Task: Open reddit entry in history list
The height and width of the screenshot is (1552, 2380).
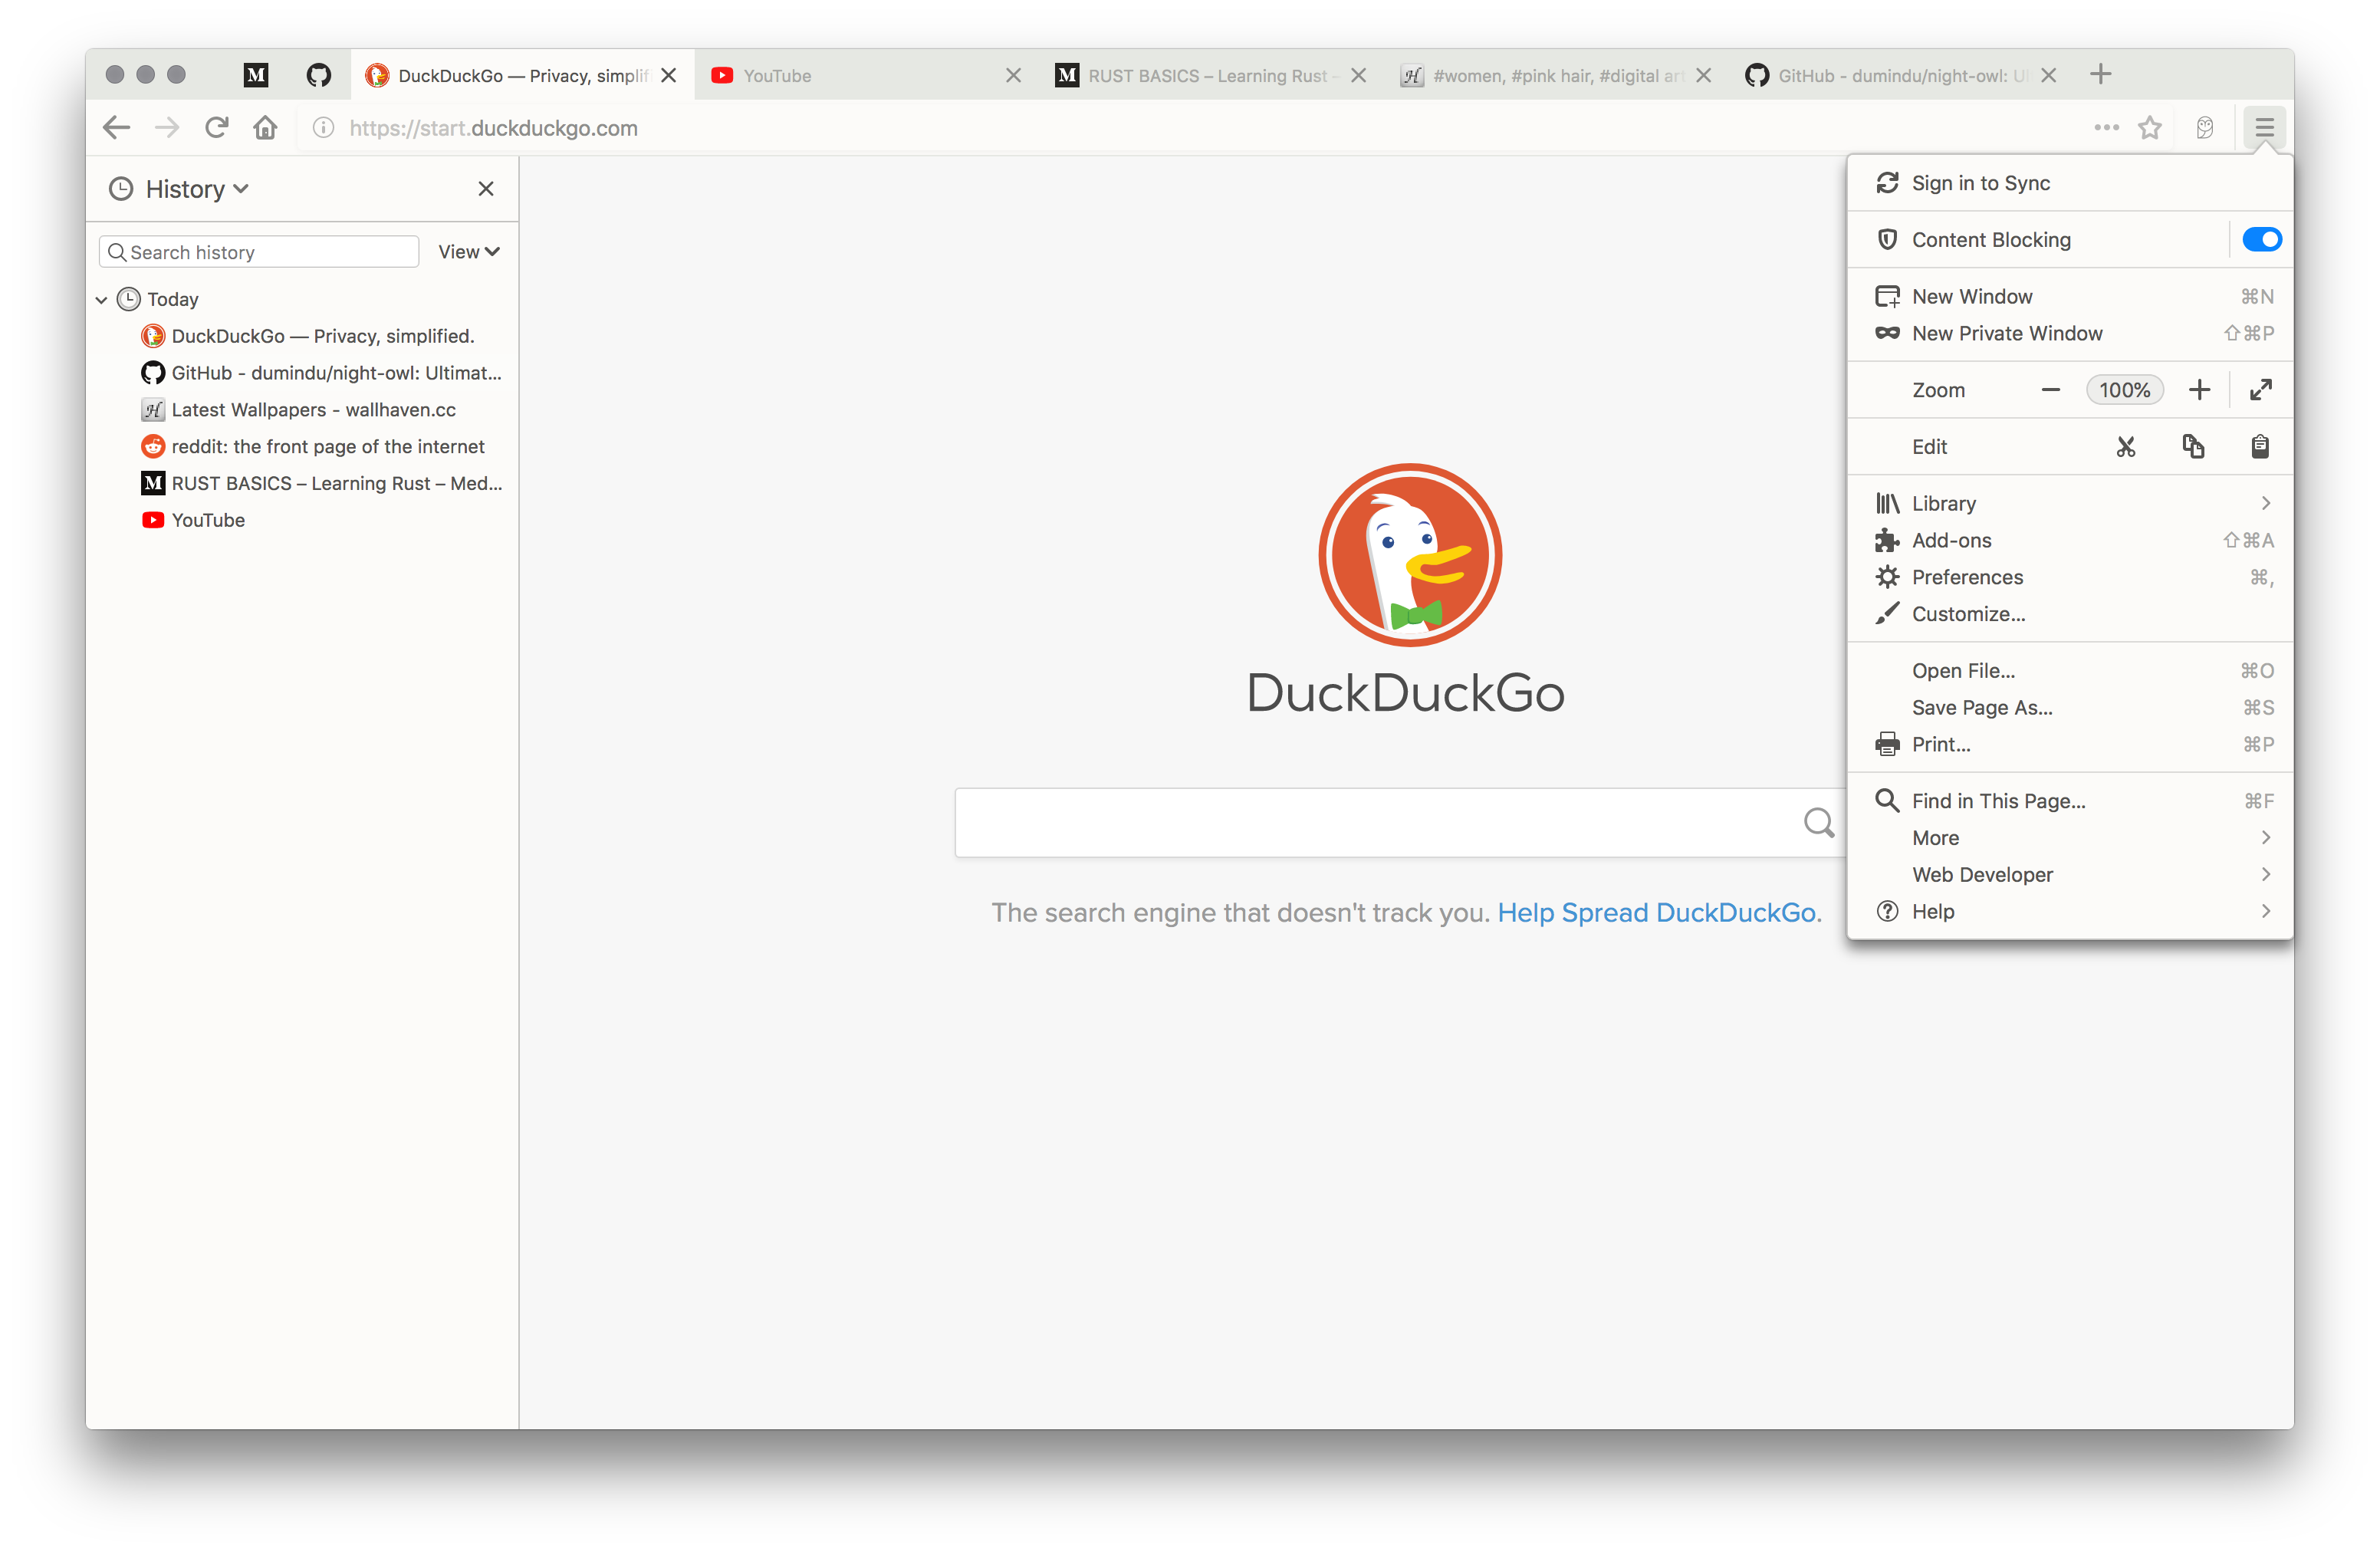Action: coord(327,447)
